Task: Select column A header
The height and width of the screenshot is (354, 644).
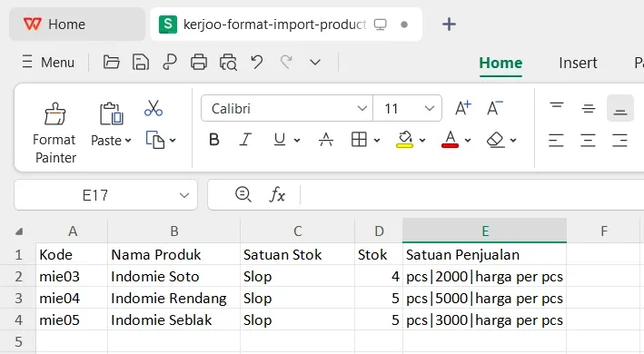Action: click(x=72, y=231)
